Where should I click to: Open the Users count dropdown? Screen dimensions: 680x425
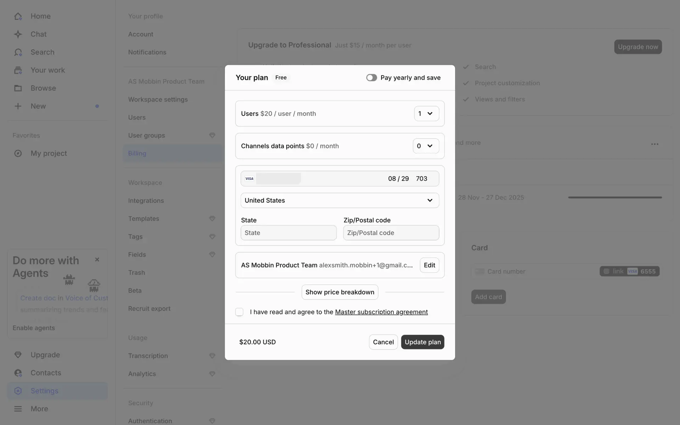[426, 114]
